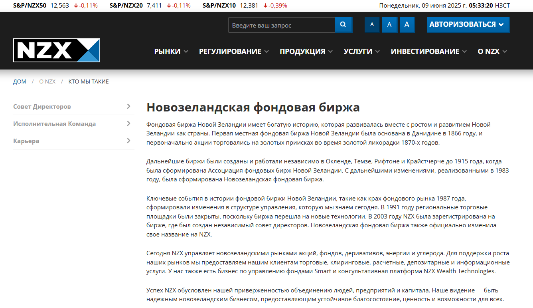
Task: Select the medium font size A button
Action: click(x=389, y=24)
